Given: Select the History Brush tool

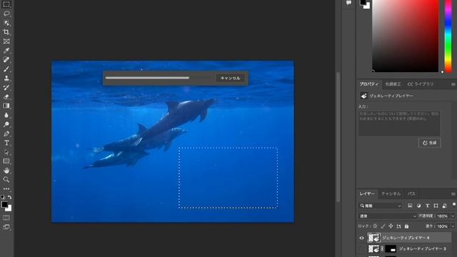Looking at the screenshot, I should pyautogui.click(x=6, y=87).
